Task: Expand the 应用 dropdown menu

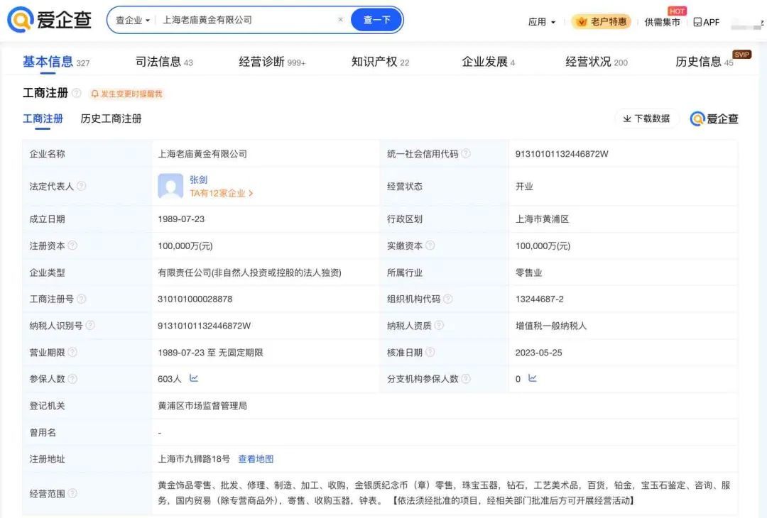Action: tap(542, 22)
